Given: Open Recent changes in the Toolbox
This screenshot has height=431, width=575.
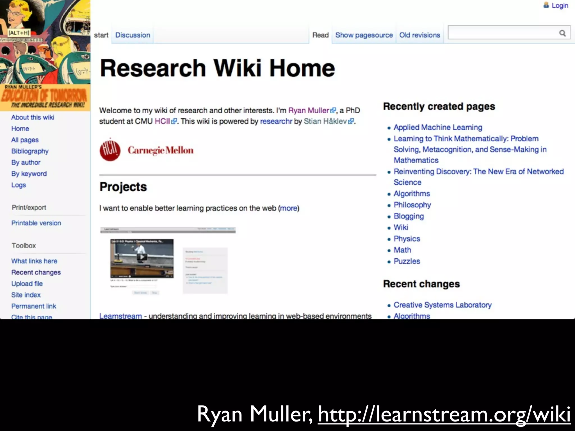Looking at the screenshot, I should [36, 272].
